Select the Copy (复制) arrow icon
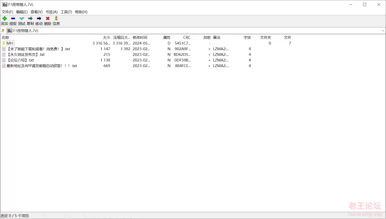The image size is (386, 219). coord(30,18)
